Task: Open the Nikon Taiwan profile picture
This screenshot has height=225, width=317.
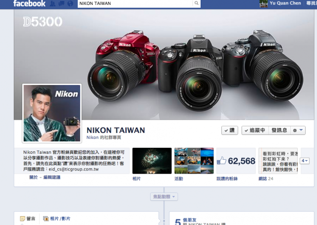Action: tap(52, 113)
